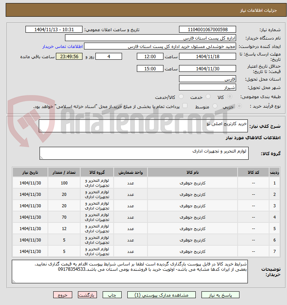This screenshot has height=305, width=287.
Task: Click the deadline date field 1404/11/18
Action: tap(208, 56)
